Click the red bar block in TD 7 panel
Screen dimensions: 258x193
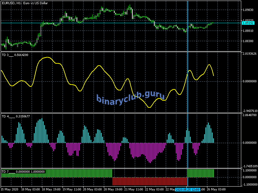click(x=150, y=181)
